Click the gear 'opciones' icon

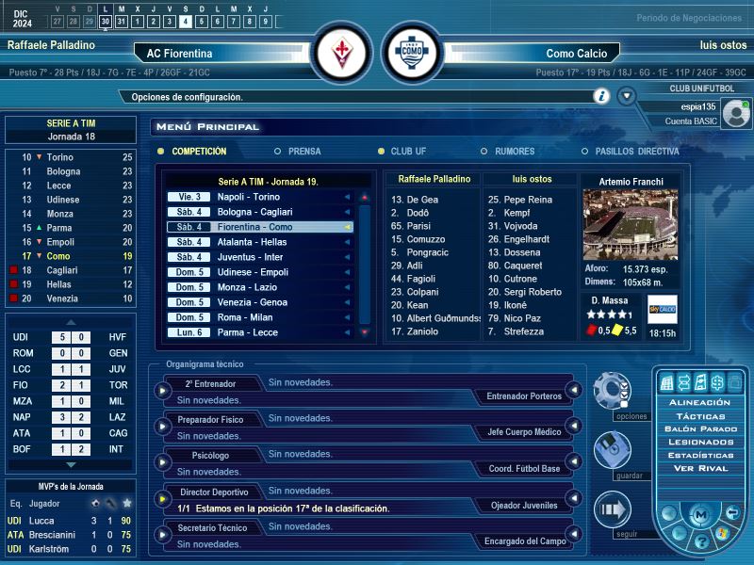(x=612, y=389)
